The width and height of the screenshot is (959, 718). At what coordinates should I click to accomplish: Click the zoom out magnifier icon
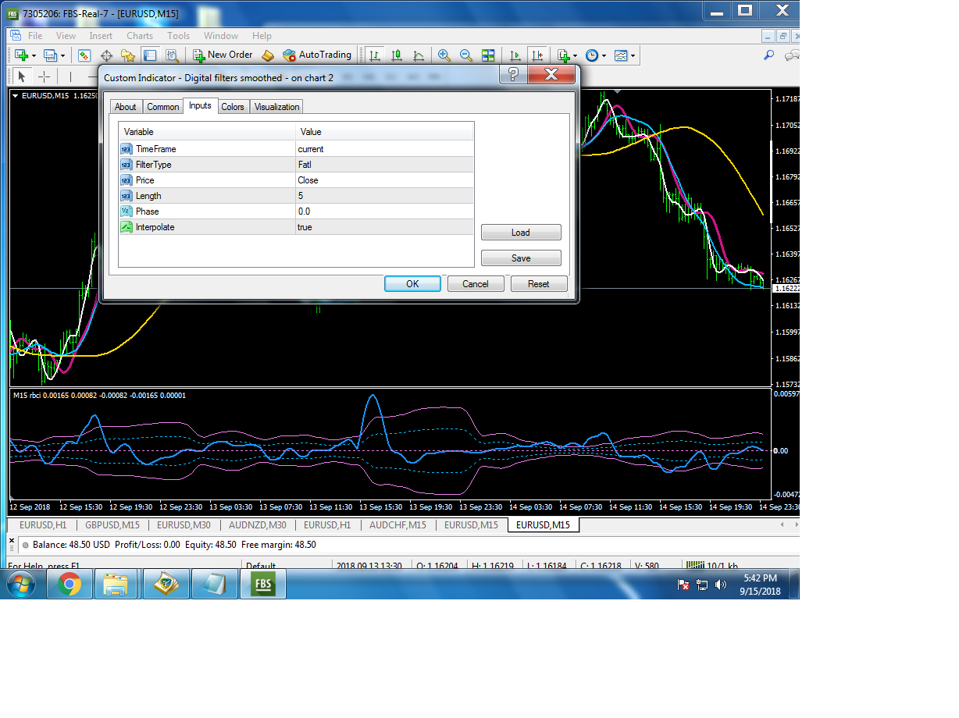click(466, 55)
